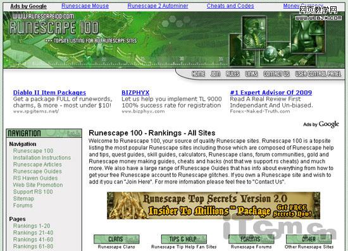Open Web Site Promotion in the sidebar
This screenshot has width=348, height=251.
38,185
